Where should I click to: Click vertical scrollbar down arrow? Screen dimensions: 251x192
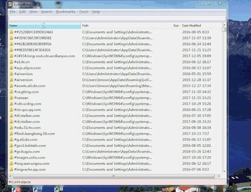pos(224,171)
